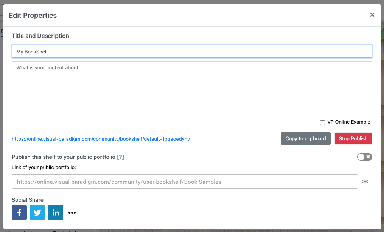Viewport: 384px width, 232px height.
Task: Share the bookshelf on LinkedIn
Action: pyautogui.click(x=56, y=213)
